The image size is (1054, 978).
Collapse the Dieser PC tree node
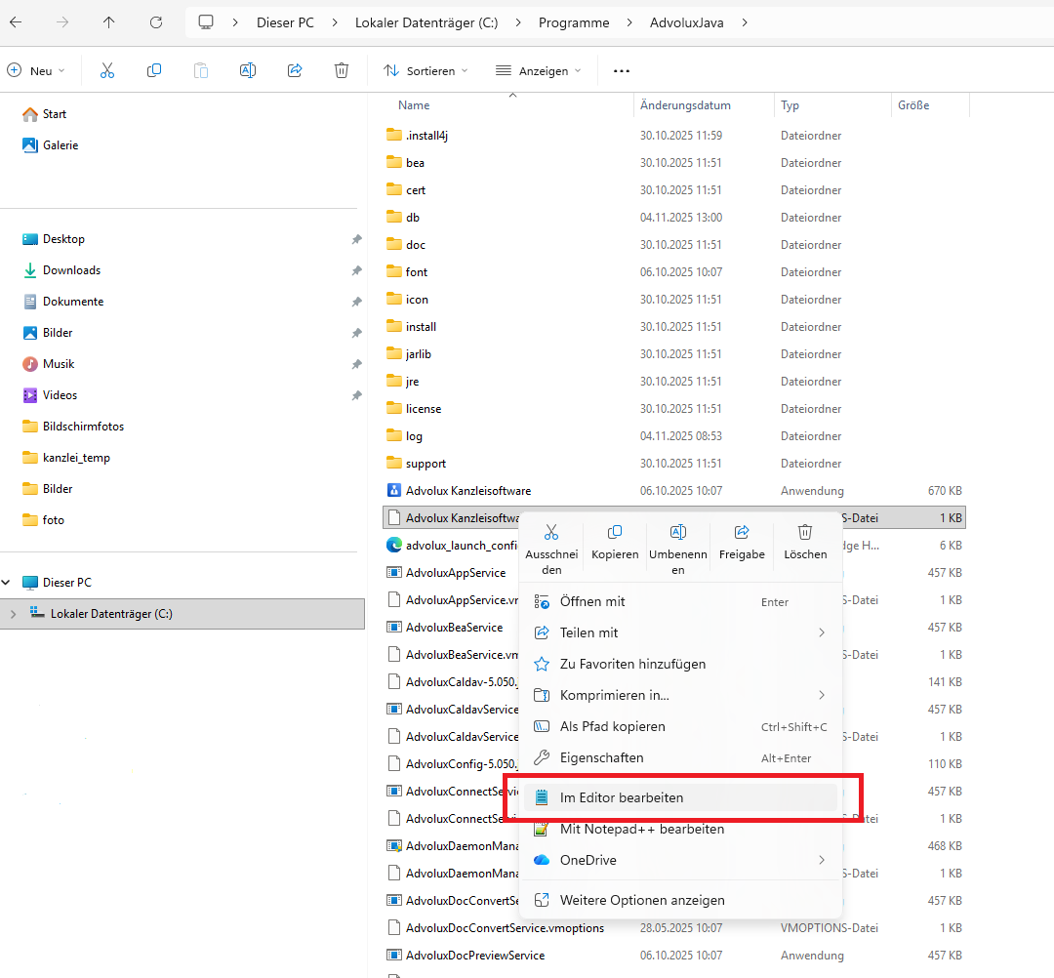[8, 583]
